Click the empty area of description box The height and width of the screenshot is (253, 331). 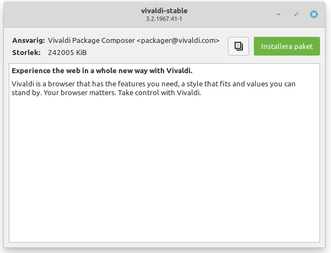tap(164, 176)
